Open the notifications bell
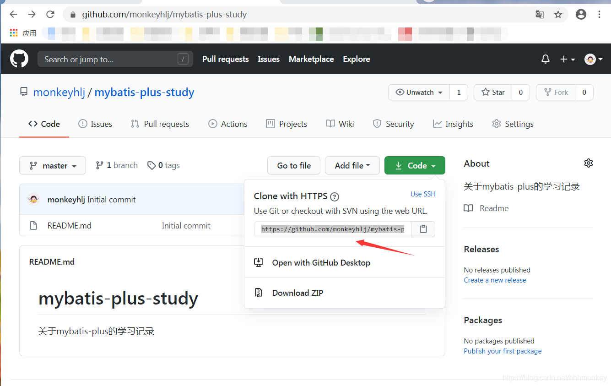 (546, 59)
